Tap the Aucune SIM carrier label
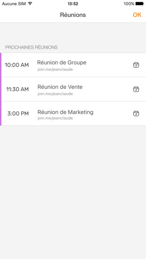146x259 pixels. point(14,4)
